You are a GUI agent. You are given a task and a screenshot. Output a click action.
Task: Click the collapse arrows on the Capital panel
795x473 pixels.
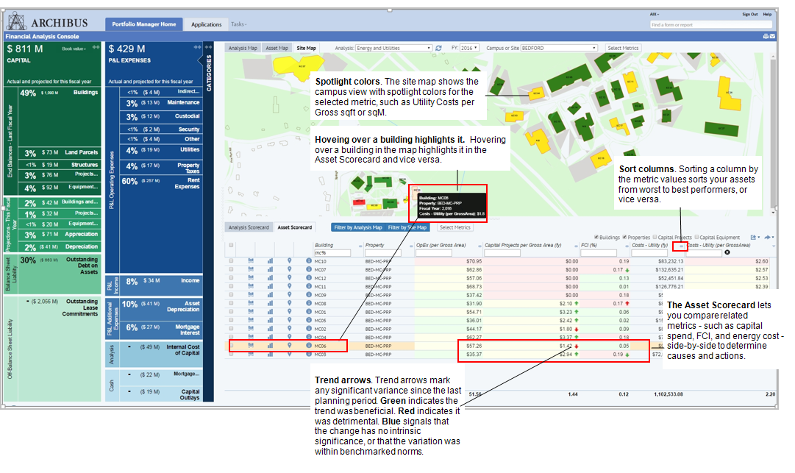pyautogui.click(x=96, y=48)
